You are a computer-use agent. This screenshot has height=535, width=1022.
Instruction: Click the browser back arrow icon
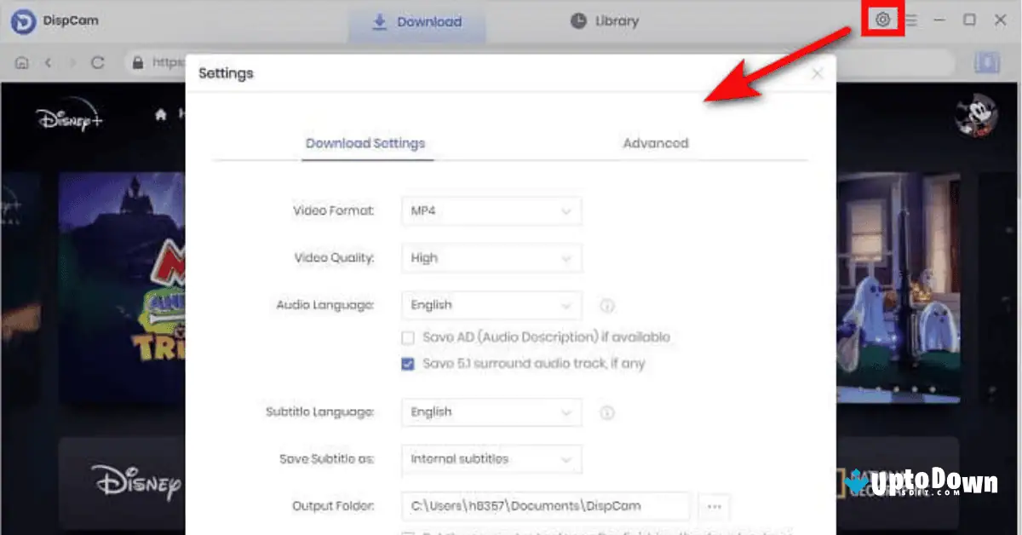(x=48, y=61)
